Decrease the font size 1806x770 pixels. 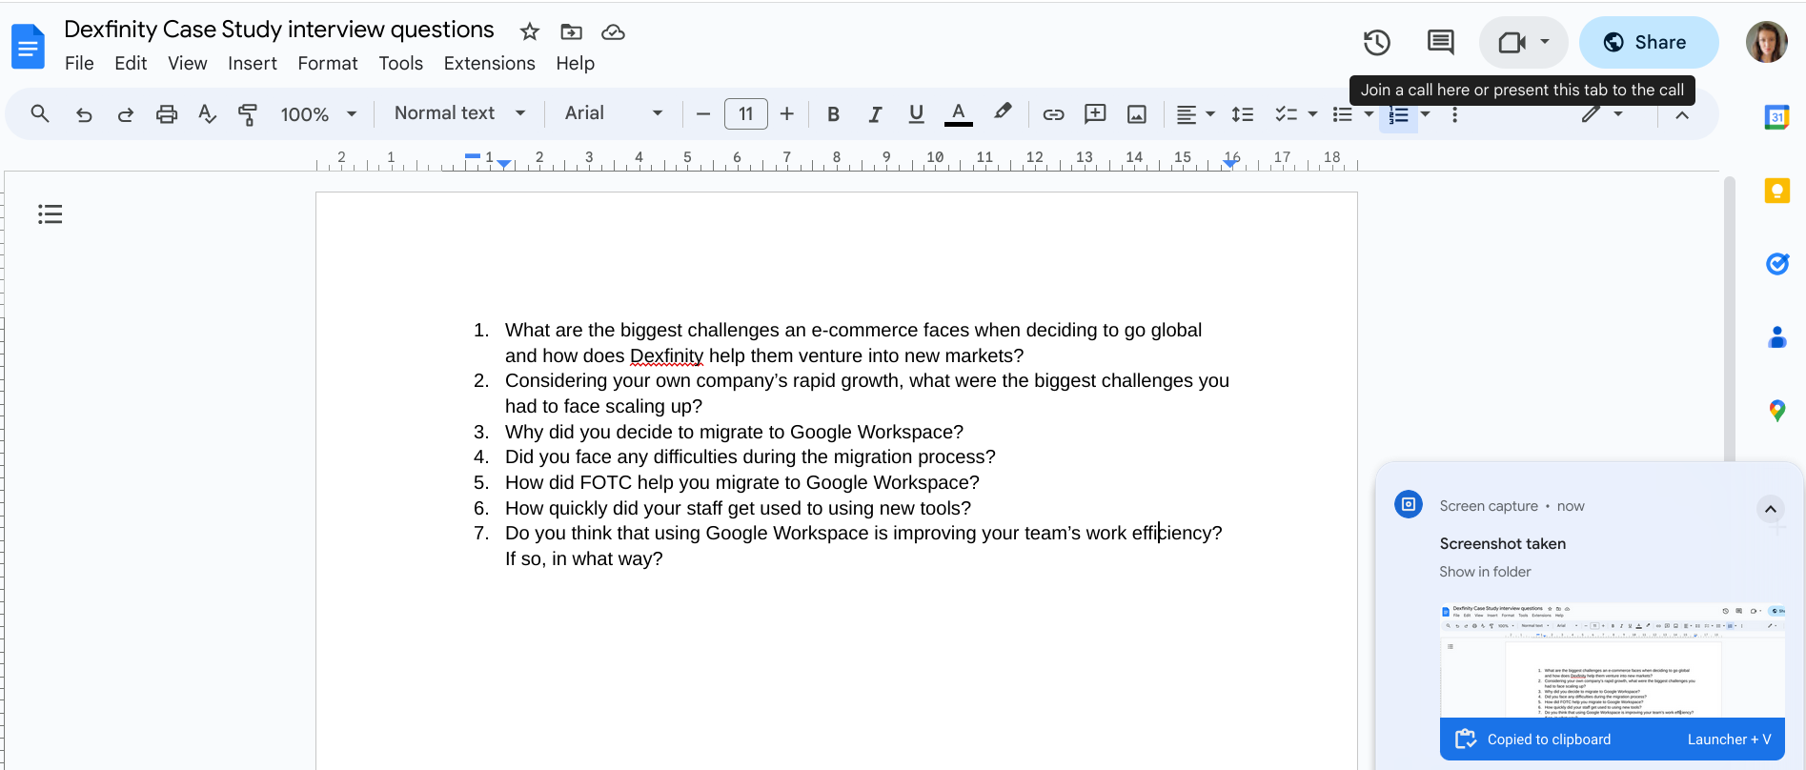pos(703,114)
